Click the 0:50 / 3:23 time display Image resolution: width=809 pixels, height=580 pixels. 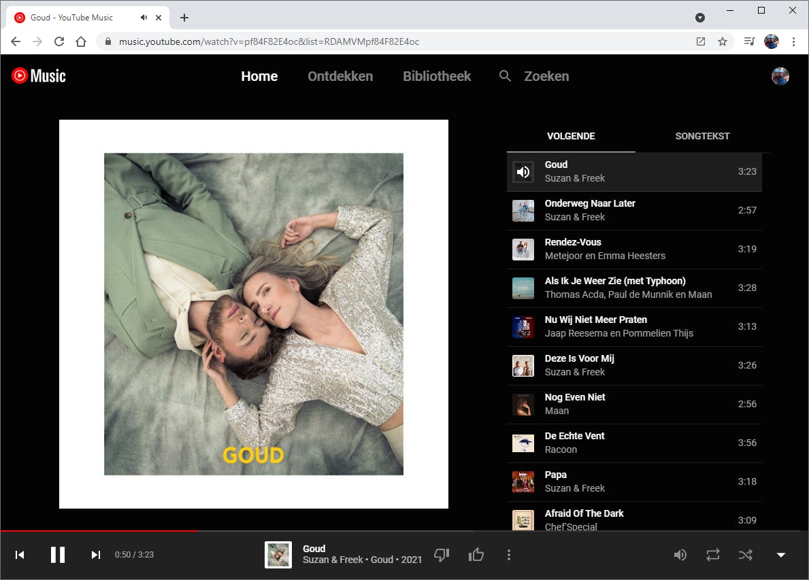click(134, 555)
